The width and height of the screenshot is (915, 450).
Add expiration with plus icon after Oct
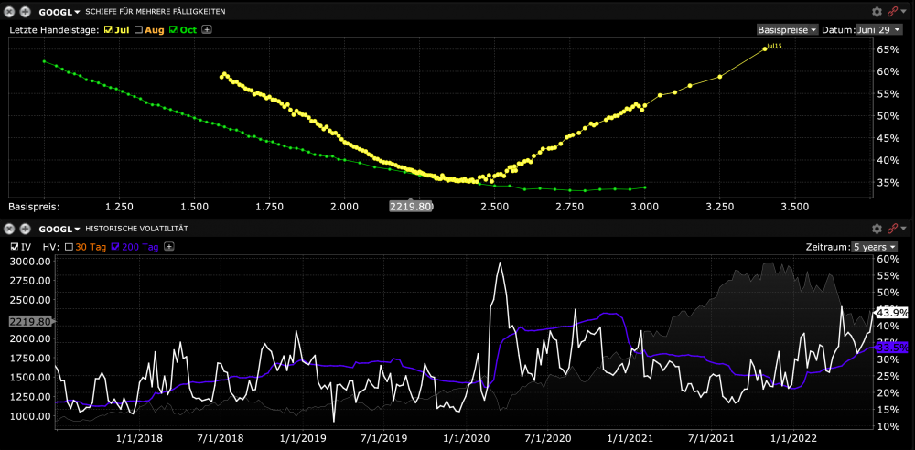point(207,29)
